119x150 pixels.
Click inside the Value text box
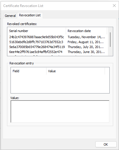(60, 112)
